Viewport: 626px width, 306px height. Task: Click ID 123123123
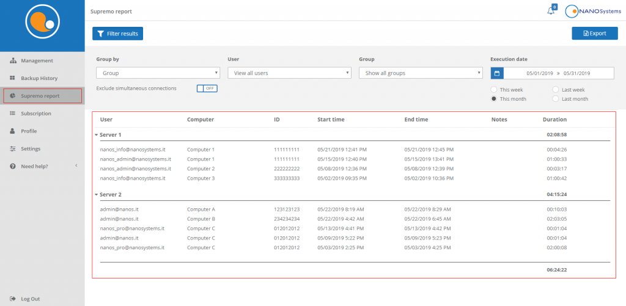287,209
